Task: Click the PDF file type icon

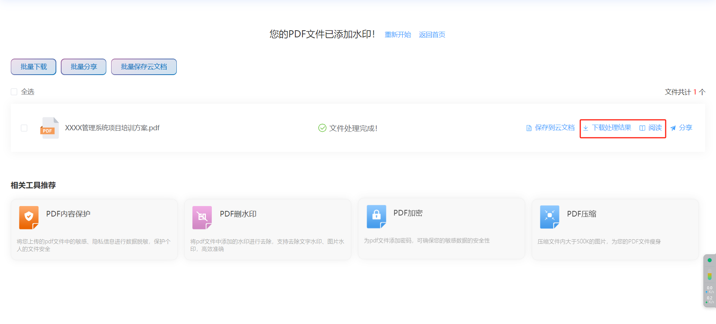Action: (49, 128)
